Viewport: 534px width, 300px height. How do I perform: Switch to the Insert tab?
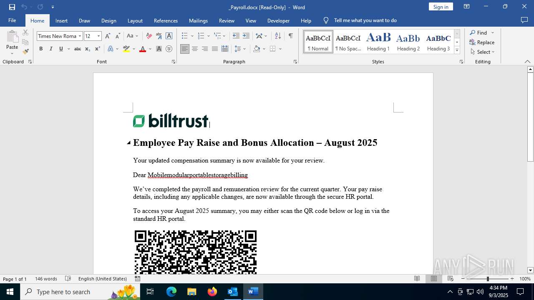click(61, 20)
